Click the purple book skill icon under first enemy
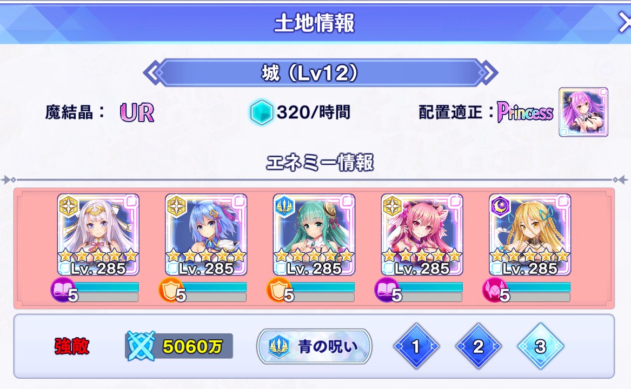The image size is (631, 389). (63, 290)
